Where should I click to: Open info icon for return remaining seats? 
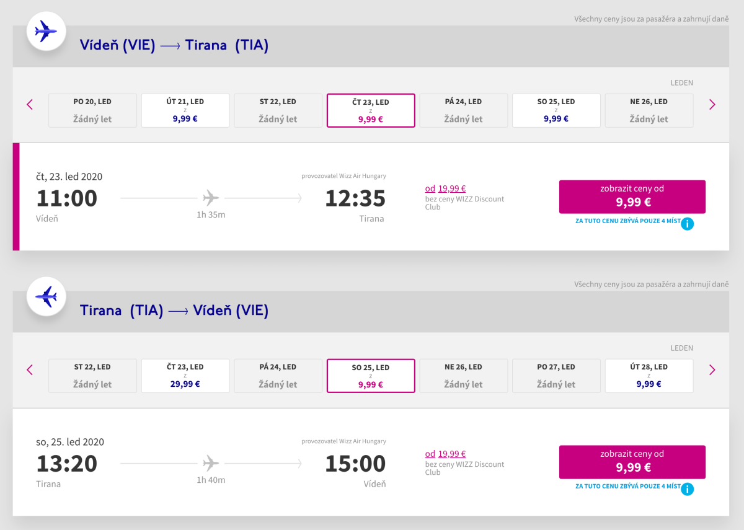(687, 489)
